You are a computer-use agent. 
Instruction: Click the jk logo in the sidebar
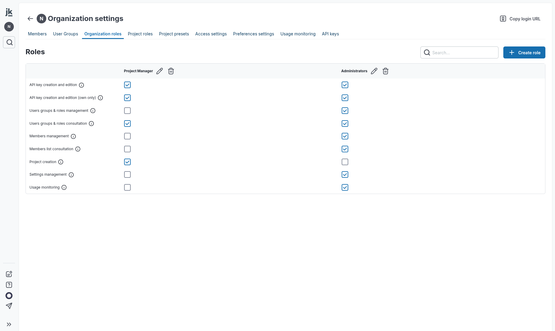pyautogui.click(x=9, y=12)
